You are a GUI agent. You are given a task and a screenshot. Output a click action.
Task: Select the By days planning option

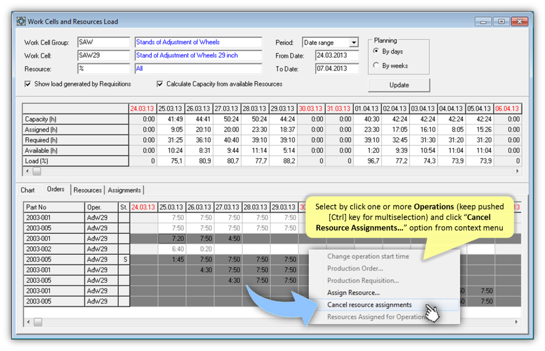coord(376,51)
